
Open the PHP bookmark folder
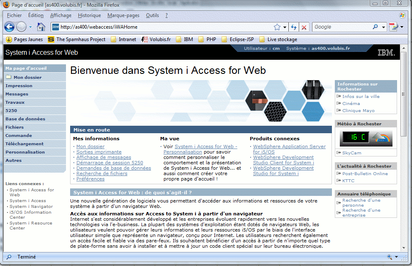coord(207,39)
